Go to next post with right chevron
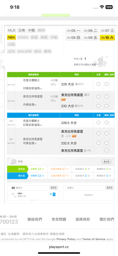This screenshot has width=118, height=256. [x=57, y=195]
